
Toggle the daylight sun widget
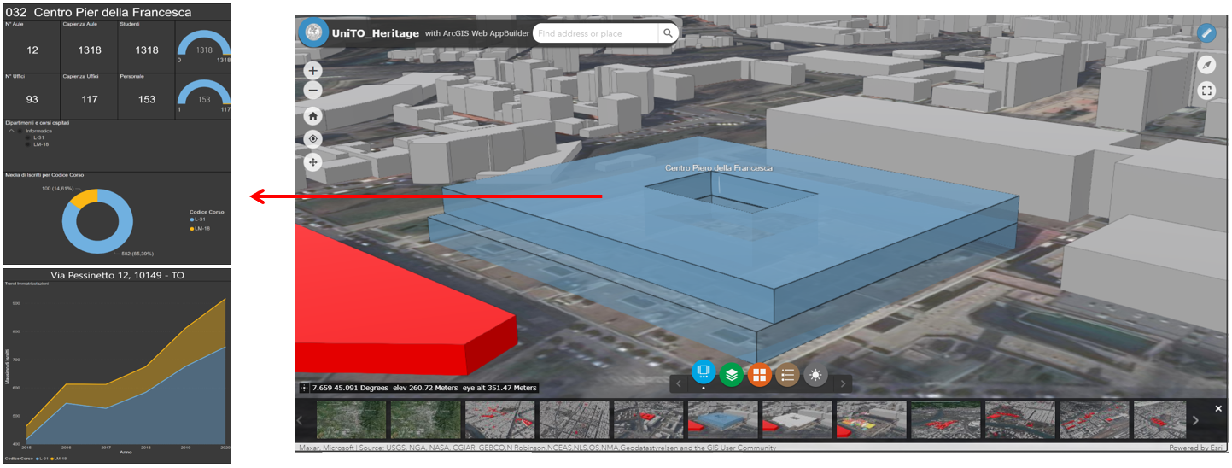[x=816, y=374]
